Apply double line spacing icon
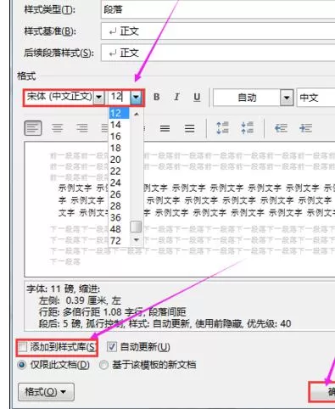Viewport: 335px width, 409px height. (x=189, y=129)
